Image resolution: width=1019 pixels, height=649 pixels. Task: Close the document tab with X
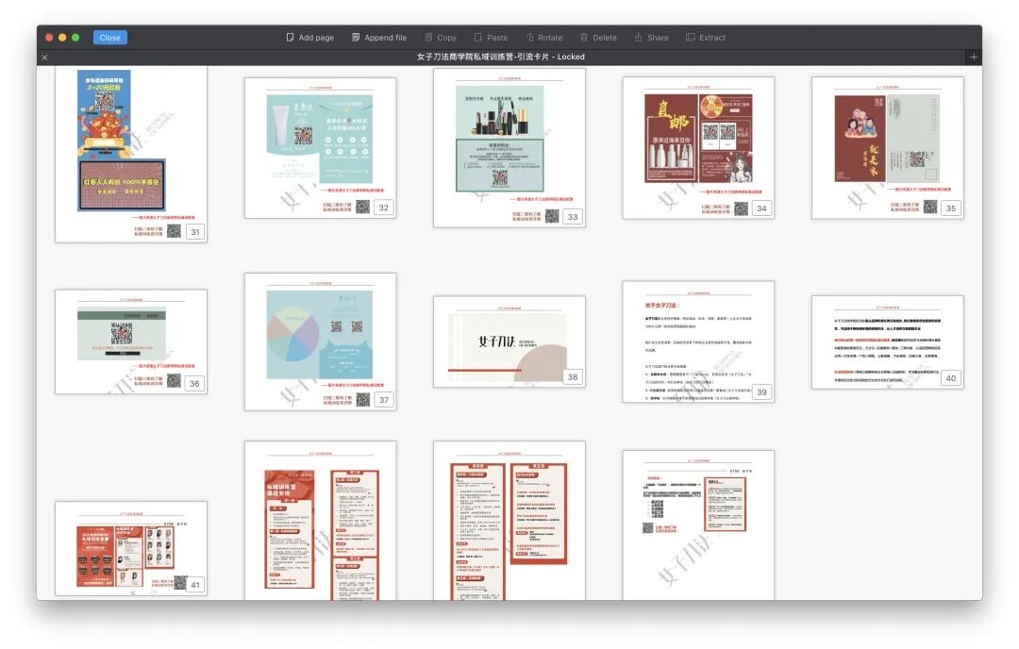(x=44, y=58)
